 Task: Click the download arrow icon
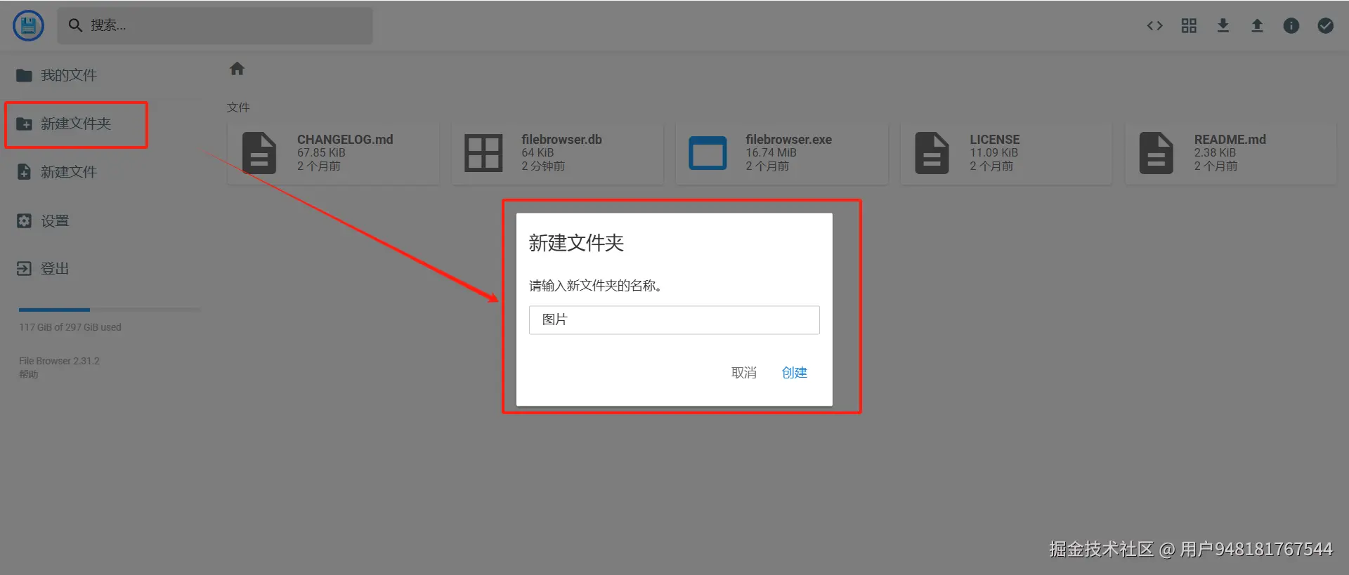pos(1223,26)
